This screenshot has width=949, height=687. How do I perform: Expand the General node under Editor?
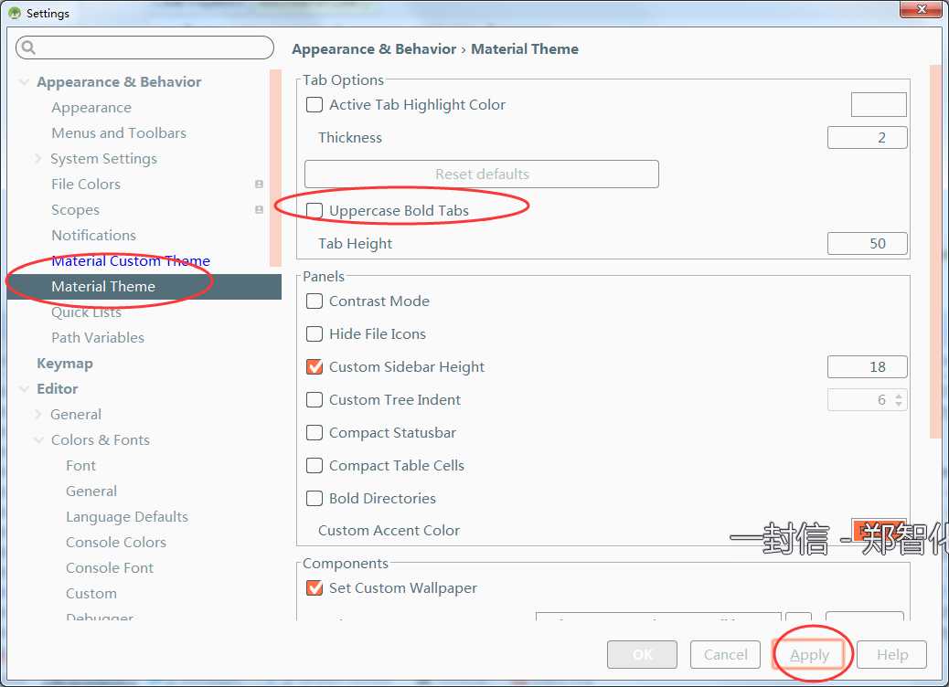pos(38,414)
